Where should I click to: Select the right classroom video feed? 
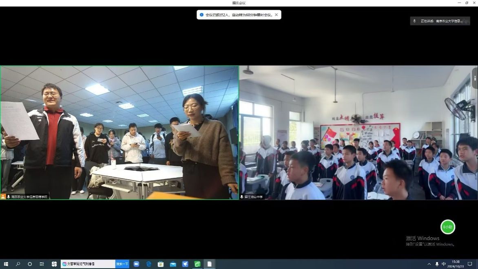pyautogui.click(x=358, y=132)
